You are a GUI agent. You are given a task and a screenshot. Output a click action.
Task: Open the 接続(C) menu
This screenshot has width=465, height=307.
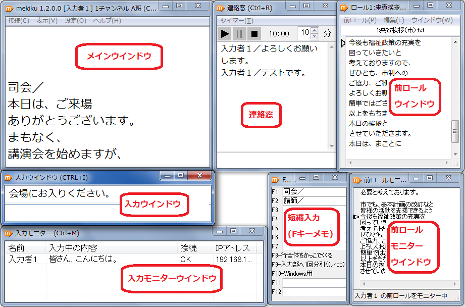18,21
